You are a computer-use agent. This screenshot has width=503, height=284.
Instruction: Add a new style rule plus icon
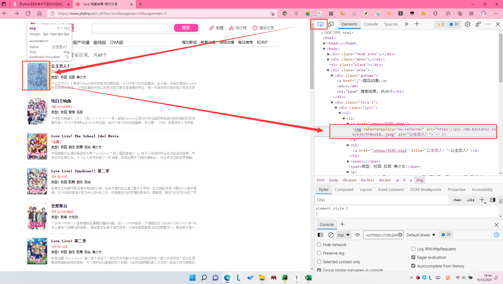(482, 200)
